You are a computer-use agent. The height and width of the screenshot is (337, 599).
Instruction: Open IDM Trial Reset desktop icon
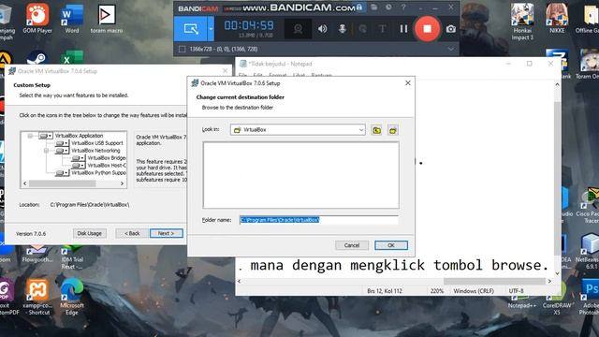(x=72, y=258)
